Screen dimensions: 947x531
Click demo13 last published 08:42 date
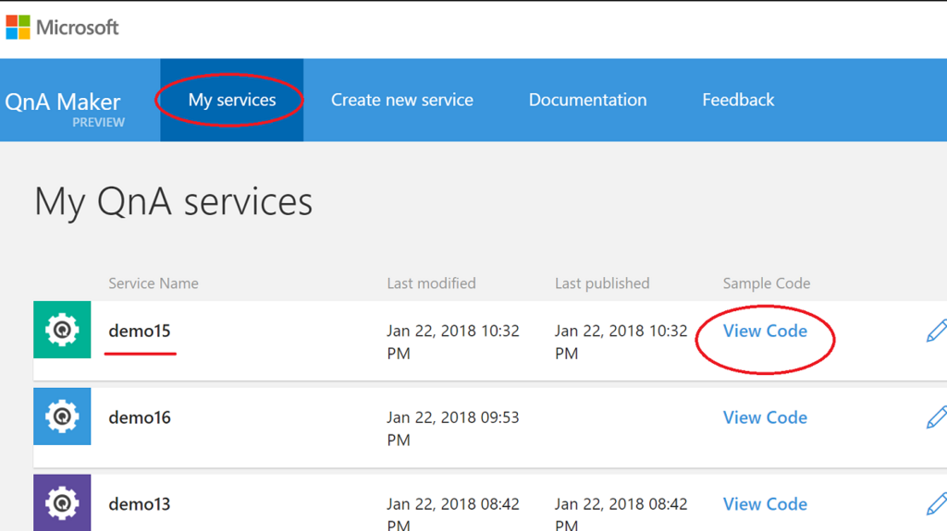621,513
